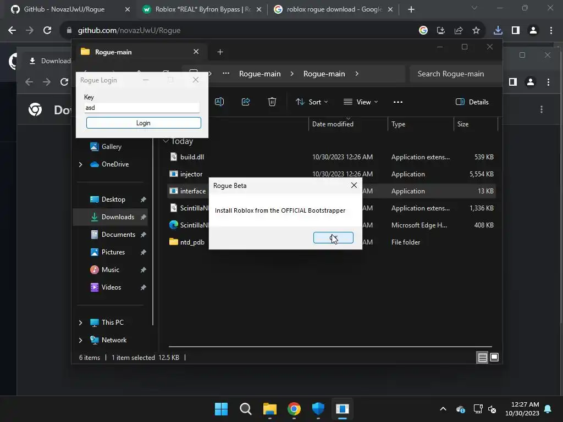Click the Delete trash icon in Explorer
The image size is (563, 422).
[x=272, y=102]
